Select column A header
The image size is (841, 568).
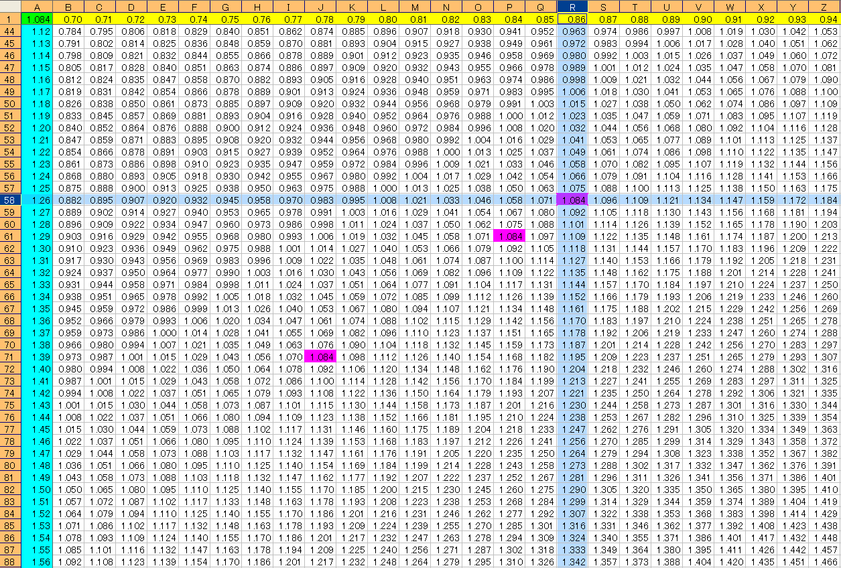tap(38, 7)
